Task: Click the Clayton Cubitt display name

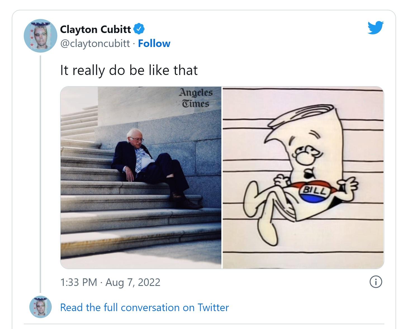Action: tap(96, 29)
